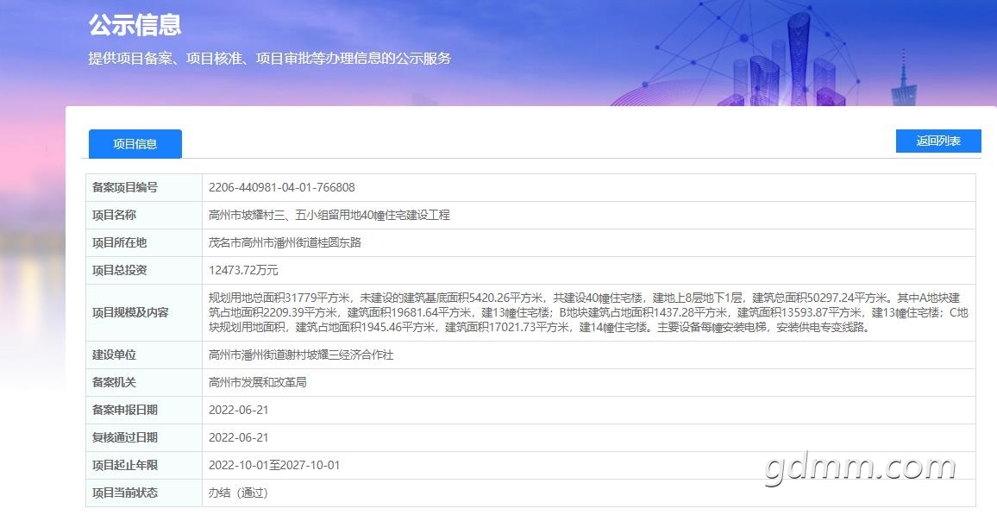The image size is (997, 521).
Task: Open the 项目信息 tab
Action: pos(135,144)
